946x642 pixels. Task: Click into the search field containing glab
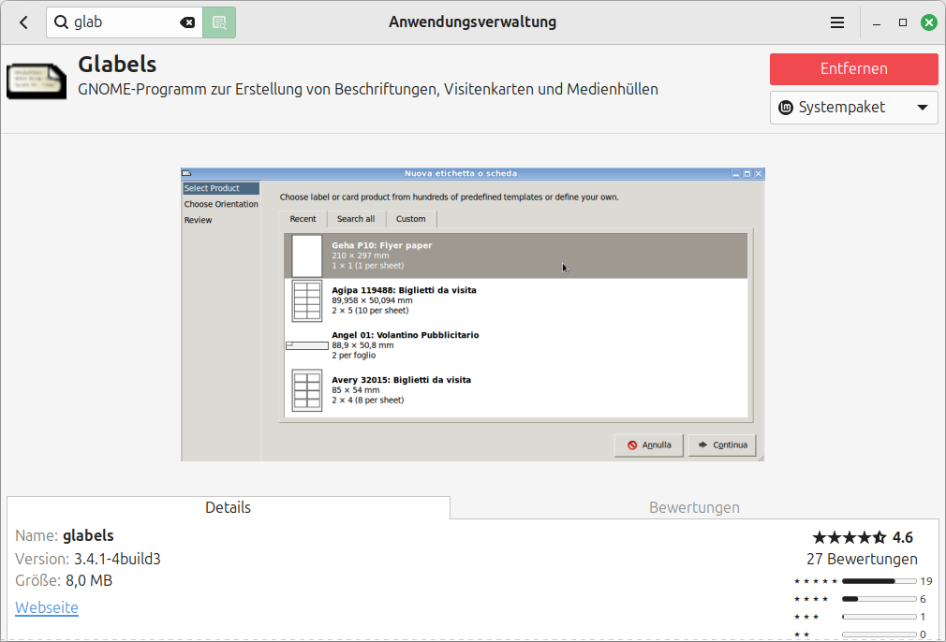(x=122, y=22)
